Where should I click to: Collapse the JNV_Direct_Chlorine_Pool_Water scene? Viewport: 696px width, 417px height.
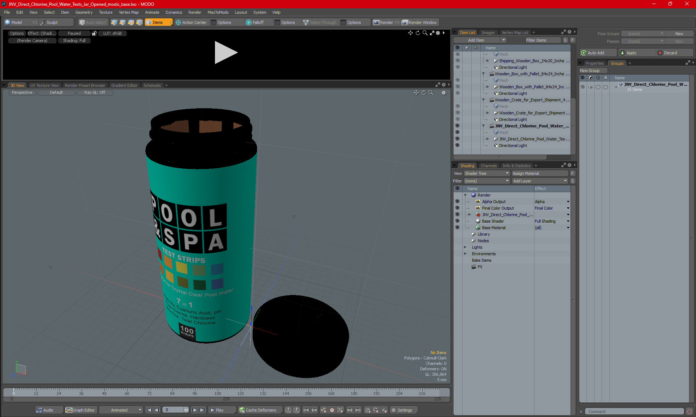[483, 126]
